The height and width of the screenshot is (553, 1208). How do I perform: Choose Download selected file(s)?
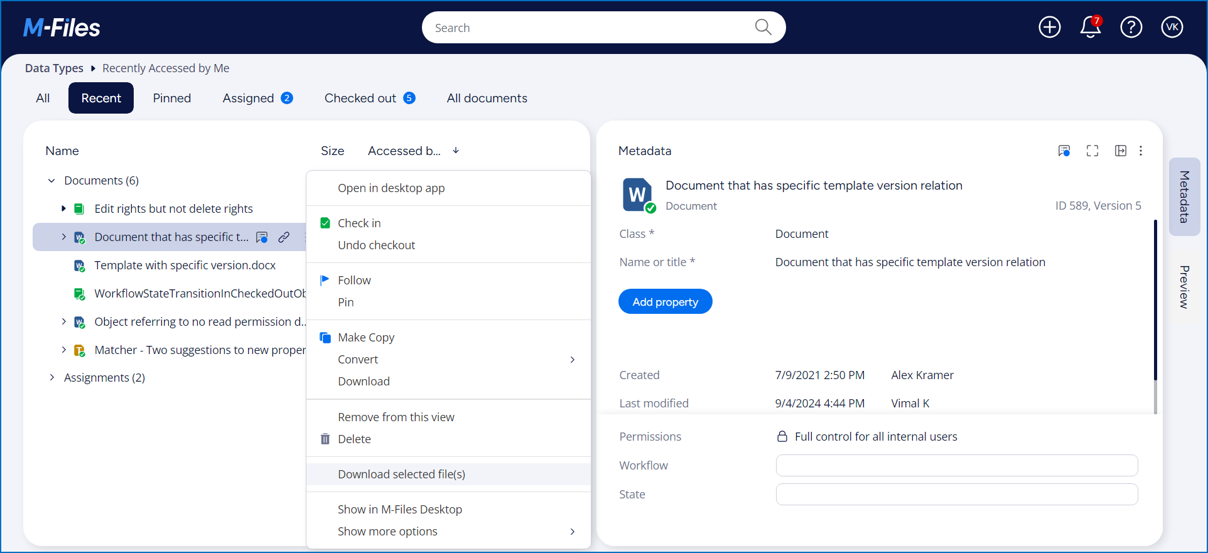[448, 475]
